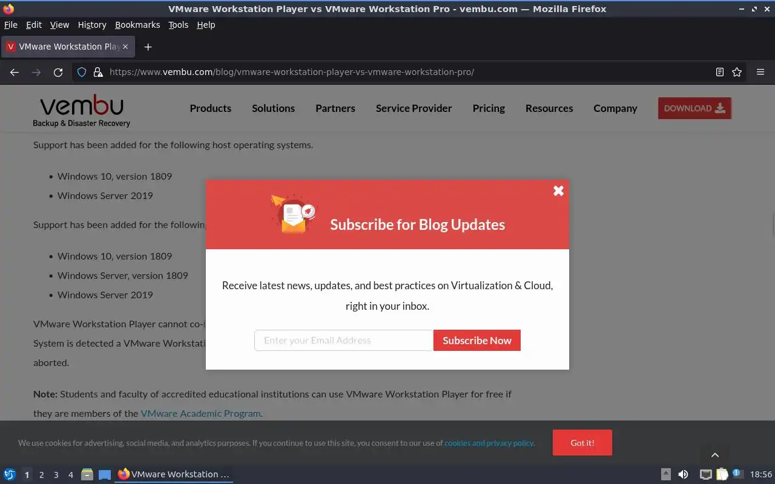Image resolution: width=775 pixels, height=484 pixels.
Task: Open a new tab with plus button
Action: point(148,47)
